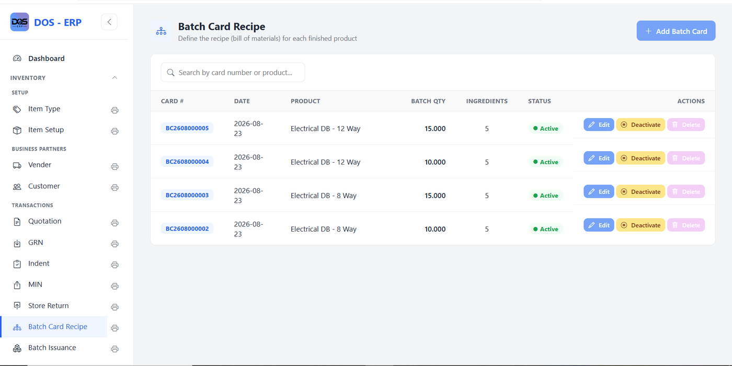Select MIN in the sidebar
This screenshot has height=366, width=732.
[35, 284]
